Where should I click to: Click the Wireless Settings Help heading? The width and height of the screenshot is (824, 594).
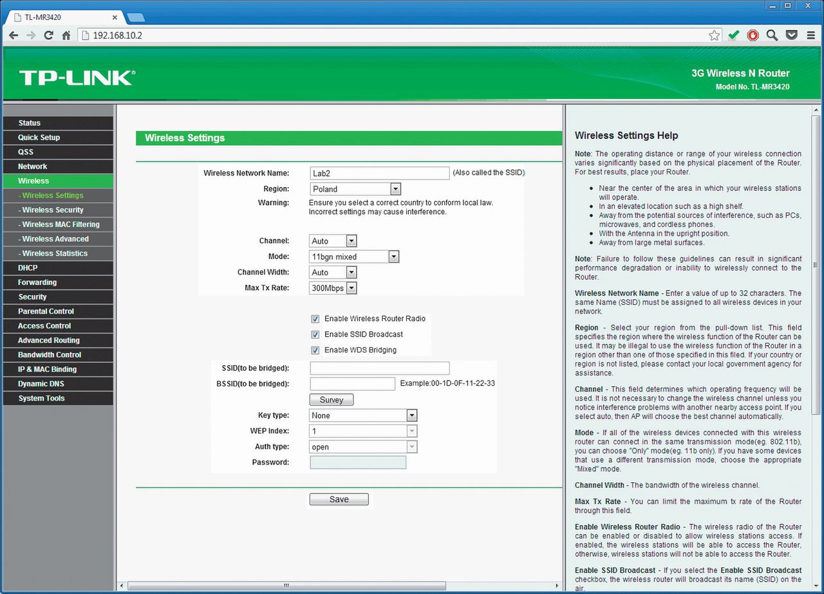626,136
